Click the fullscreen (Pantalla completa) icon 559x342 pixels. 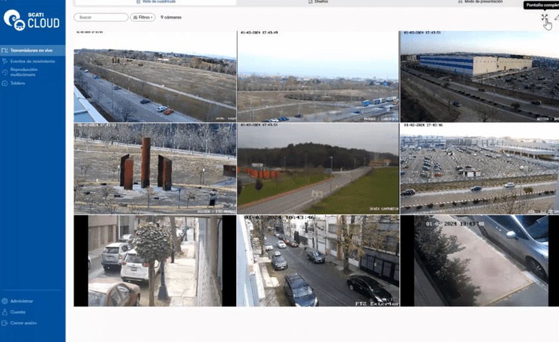pyautogui.click(x=544, y=18)
